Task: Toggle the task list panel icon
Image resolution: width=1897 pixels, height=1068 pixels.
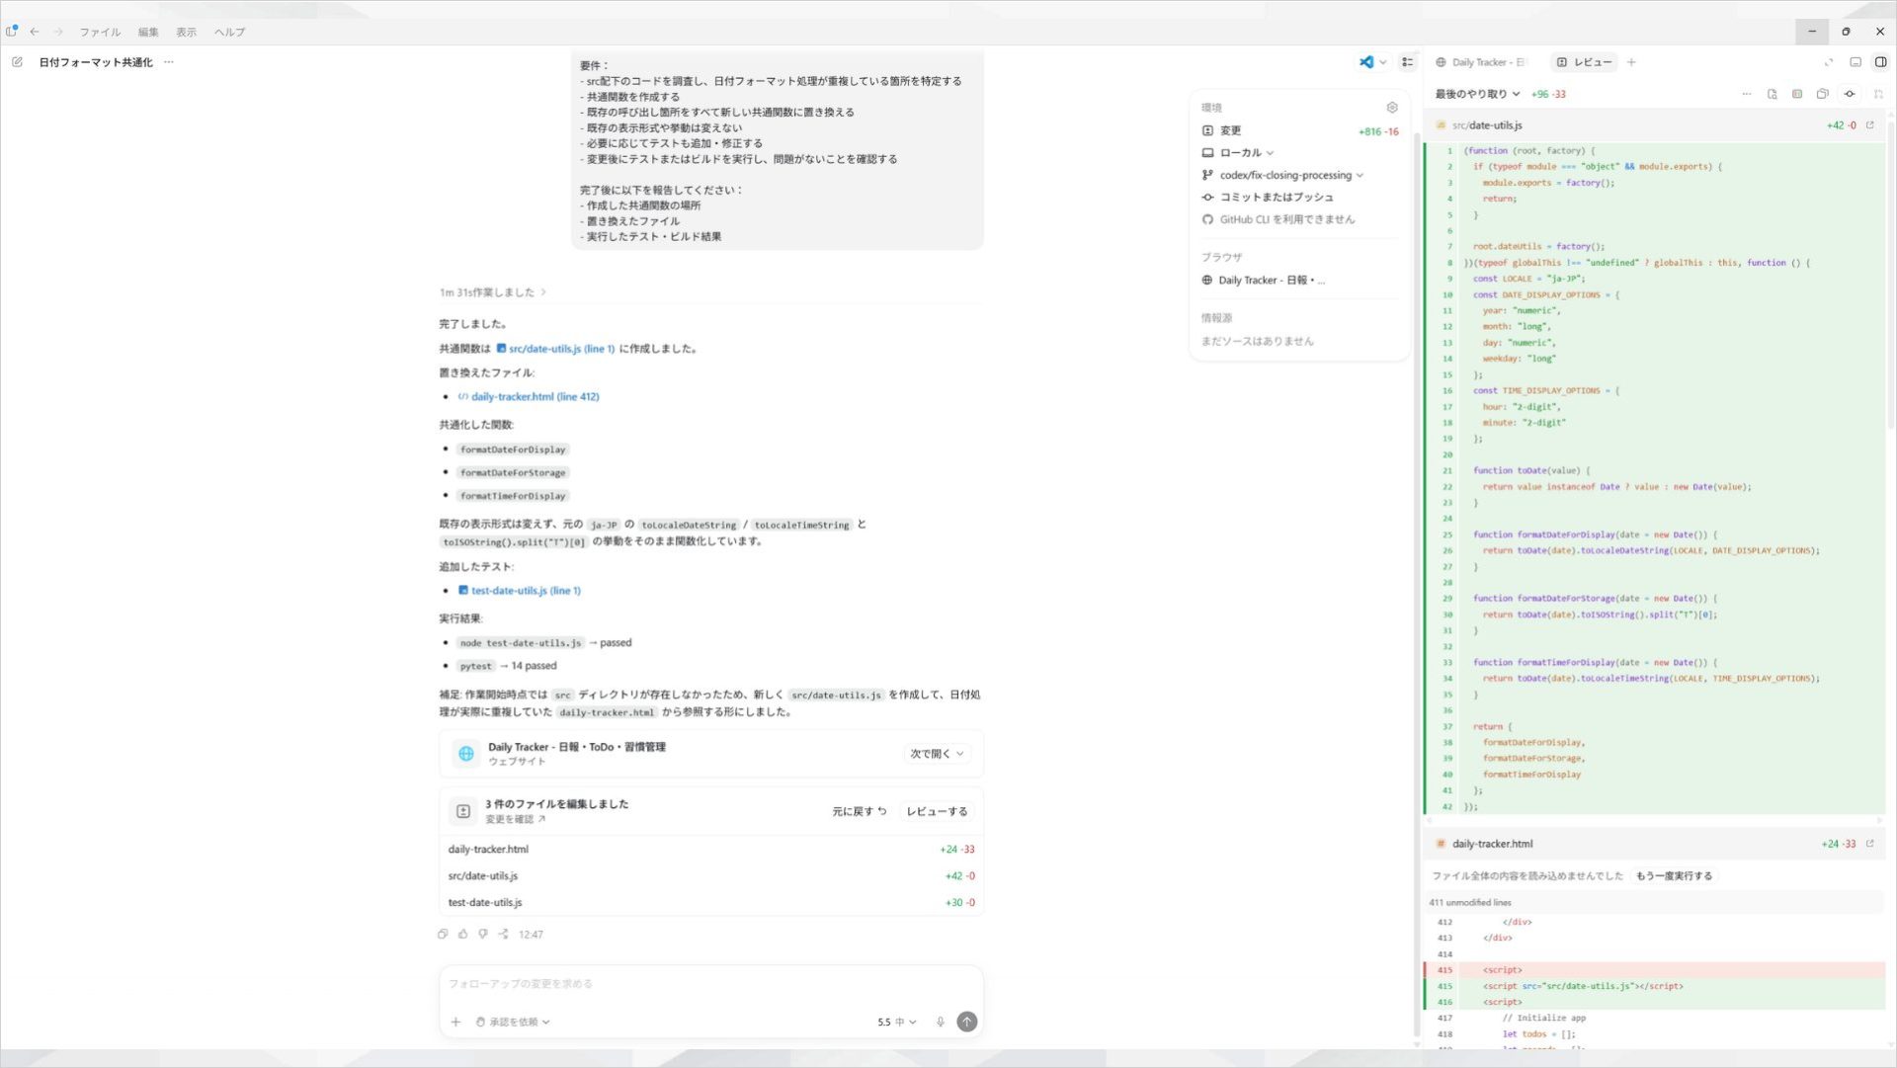Action: point(1408,62)
